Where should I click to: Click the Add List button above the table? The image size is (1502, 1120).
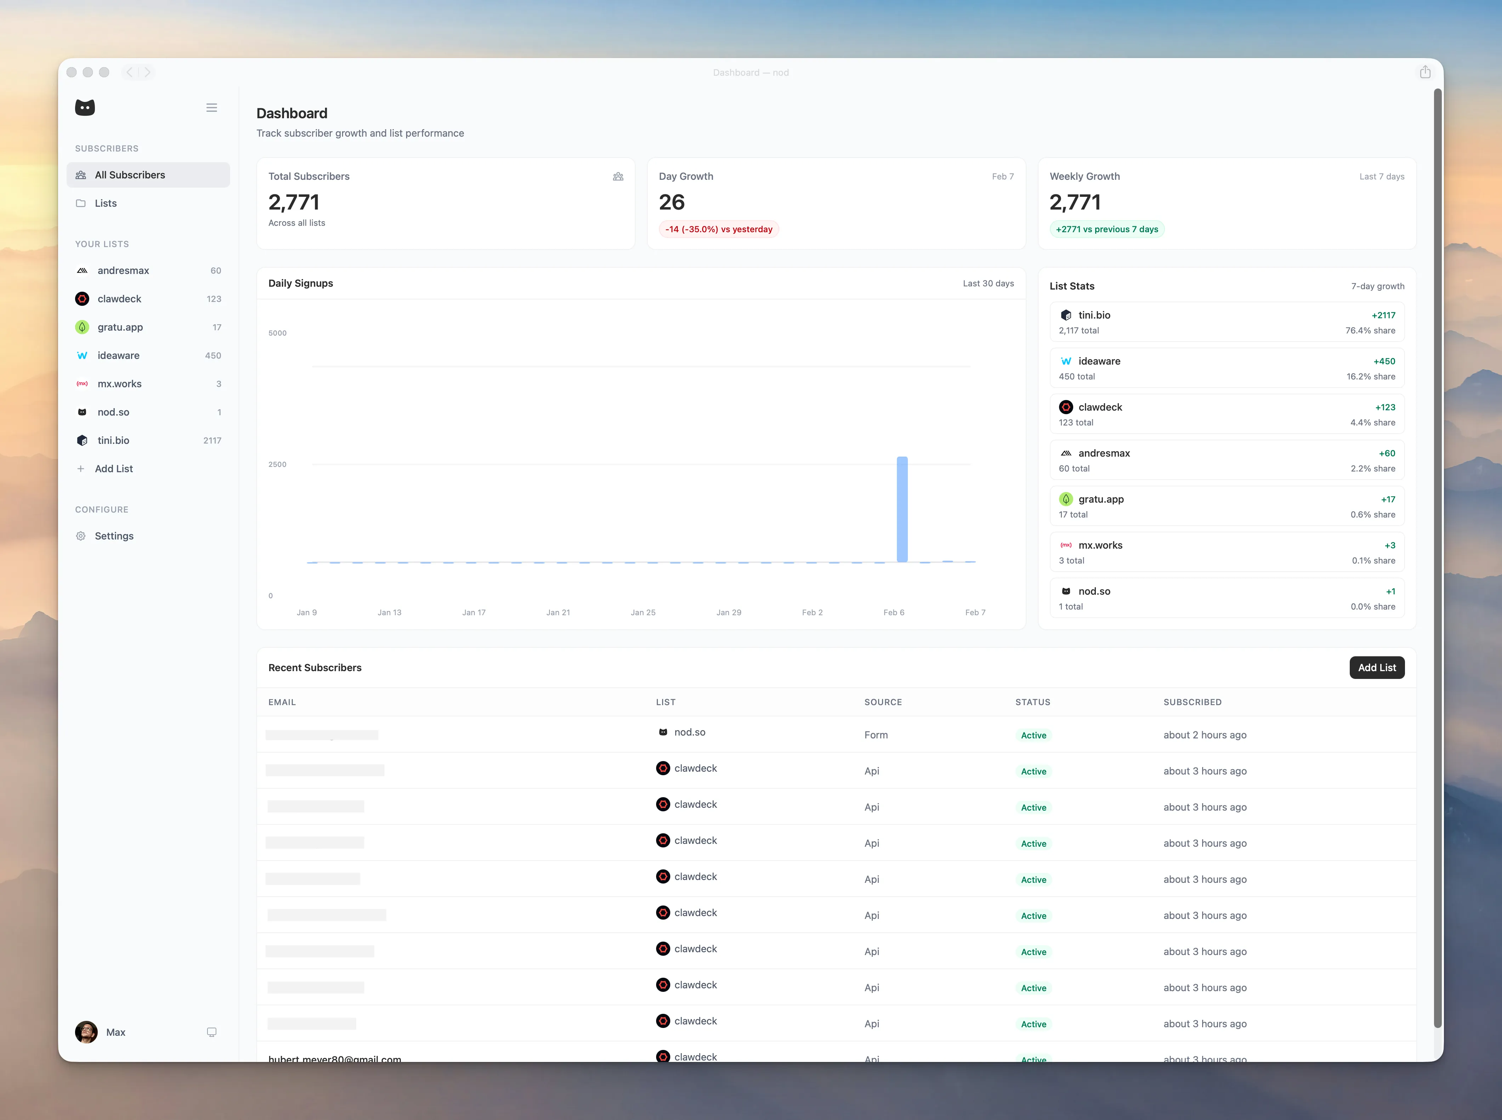click(1377, 667)
